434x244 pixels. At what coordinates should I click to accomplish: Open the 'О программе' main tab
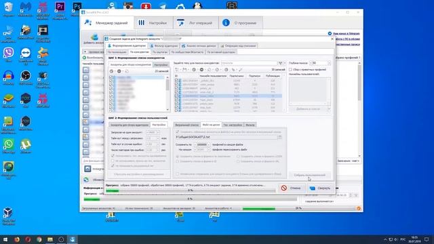point(241,23)
